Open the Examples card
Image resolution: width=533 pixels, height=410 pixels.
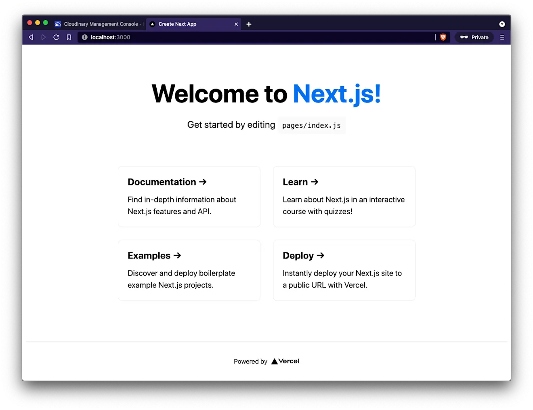189,270
